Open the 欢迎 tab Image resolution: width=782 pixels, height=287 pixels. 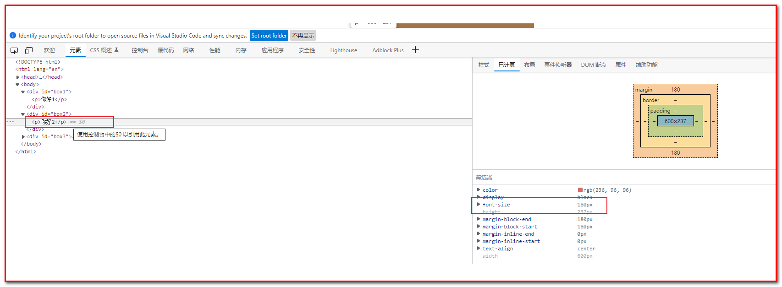(x=49, y=50)
